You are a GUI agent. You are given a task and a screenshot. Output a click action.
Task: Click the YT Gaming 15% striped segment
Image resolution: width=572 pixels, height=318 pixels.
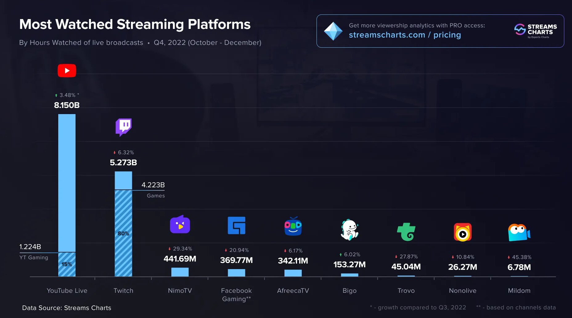(67, 264)
